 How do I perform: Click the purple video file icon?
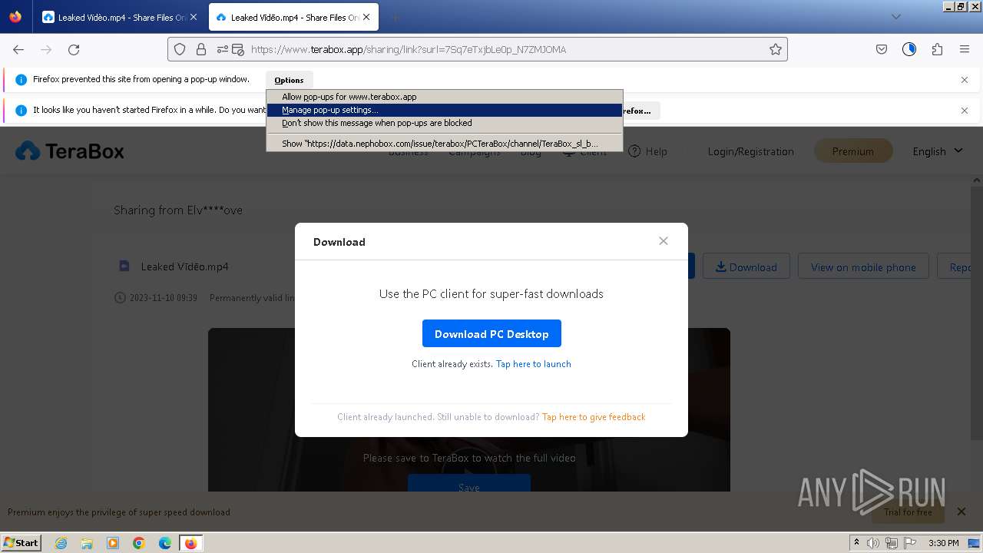124,266
